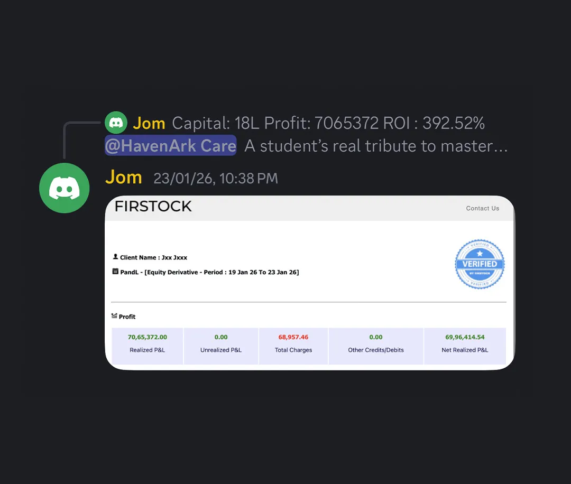The width and height of the screenshot is (571, 484).
Task: Click the PandL Equity Derivative period text
Action: point(209,272)
